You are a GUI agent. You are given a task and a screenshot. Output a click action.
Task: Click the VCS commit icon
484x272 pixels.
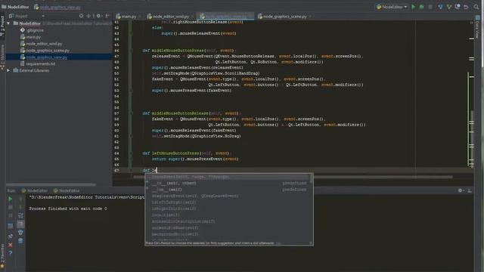[x=449, y=7]
